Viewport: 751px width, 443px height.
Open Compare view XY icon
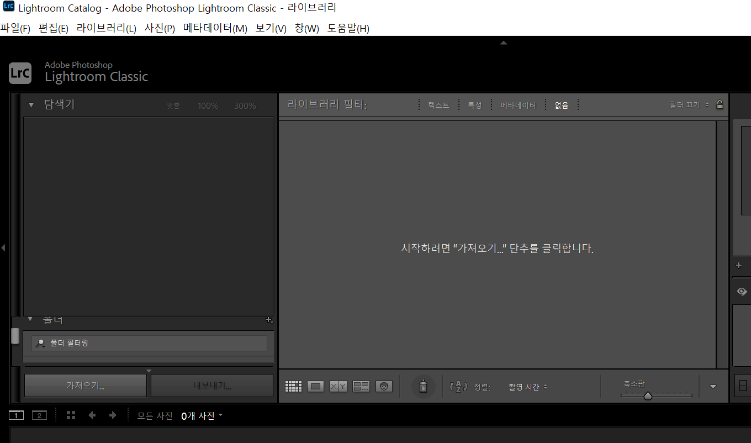pos(338,387)
